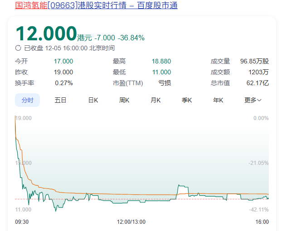Screen dimensions: 296x231
Task: Click the 16:00 closing time label
Action: point(262,222)
